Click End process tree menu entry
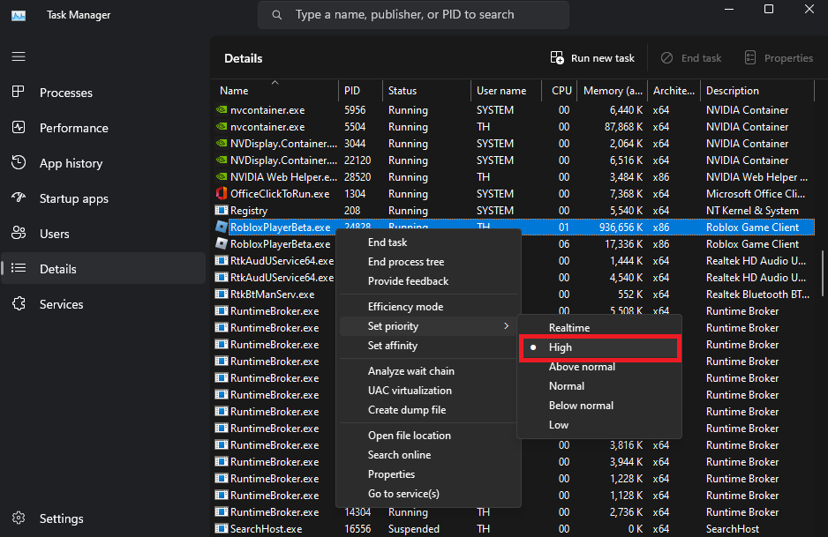 point(406,262)
